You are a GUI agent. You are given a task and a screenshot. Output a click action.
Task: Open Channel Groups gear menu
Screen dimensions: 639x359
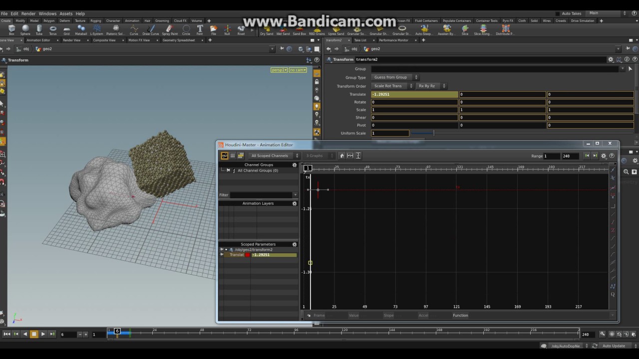tap(295, 165)
